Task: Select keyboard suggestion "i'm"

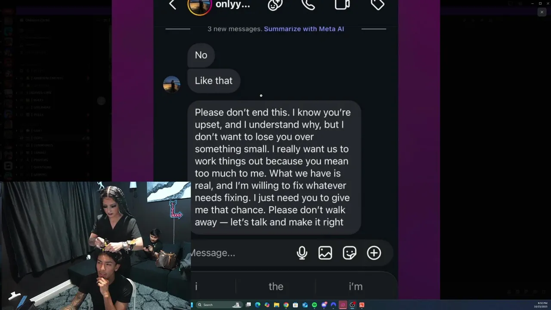Action: coord(356,286)
